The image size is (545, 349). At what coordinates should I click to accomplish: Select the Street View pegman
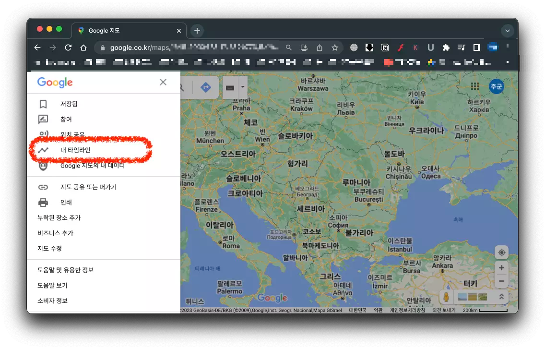tap(446, 297)
